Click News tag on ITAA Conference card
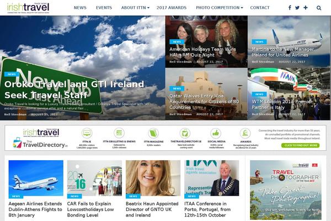 tap(191, 196)
